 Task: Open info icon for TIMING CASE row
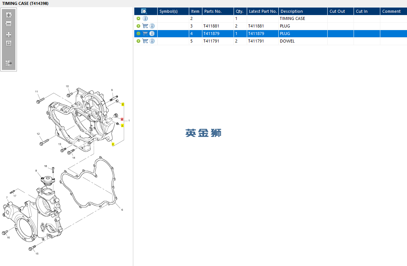click(x=145, y=18)
